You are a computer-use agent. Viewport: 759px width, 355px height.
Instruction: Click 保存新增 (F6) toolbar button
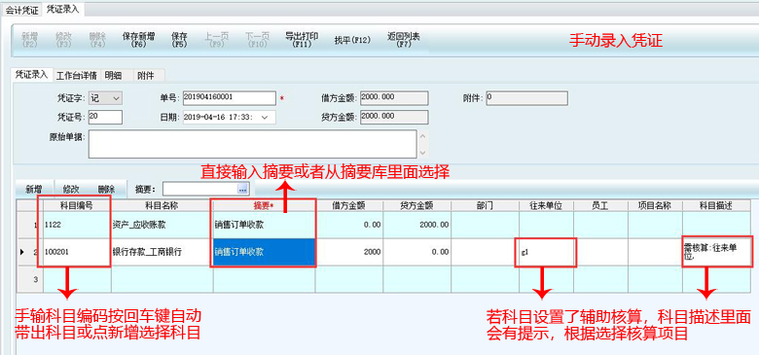pos(138,40)
